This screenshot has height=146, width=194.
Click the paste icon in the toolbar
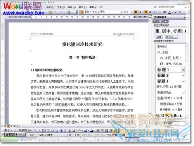[50, 12]
